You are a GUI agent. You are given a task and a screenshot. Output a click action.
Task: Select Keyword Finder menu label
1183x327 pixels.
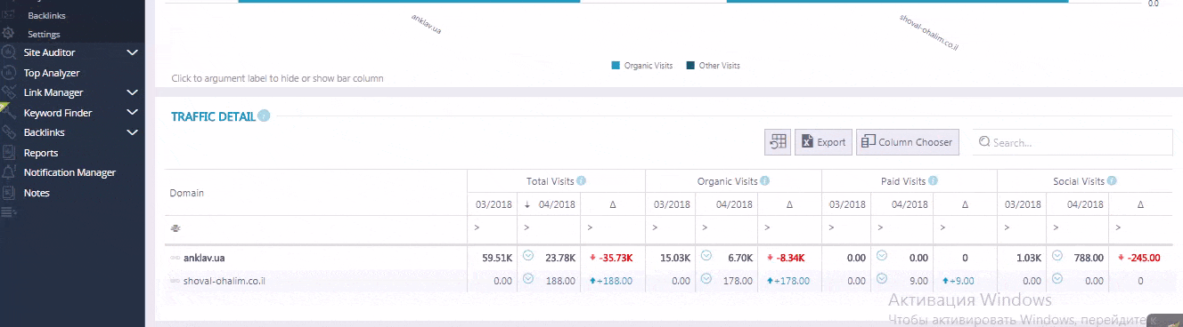pyautogui.click(x=58, y=113)
